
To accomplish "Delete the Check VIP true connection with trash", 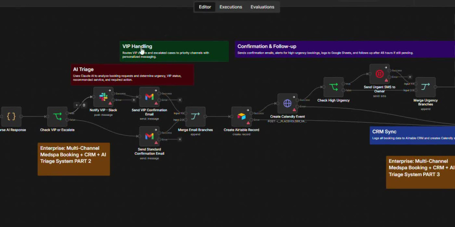I will (84, 105).
